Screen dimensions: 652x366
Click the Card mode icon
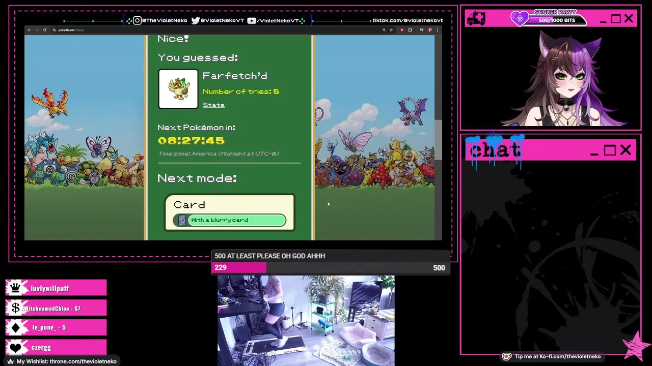182,220
